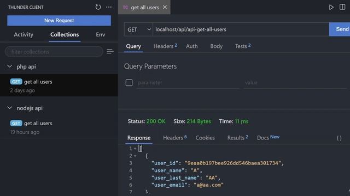Click the 11 ms time value

pyautogui.click(x=242, y=121)
